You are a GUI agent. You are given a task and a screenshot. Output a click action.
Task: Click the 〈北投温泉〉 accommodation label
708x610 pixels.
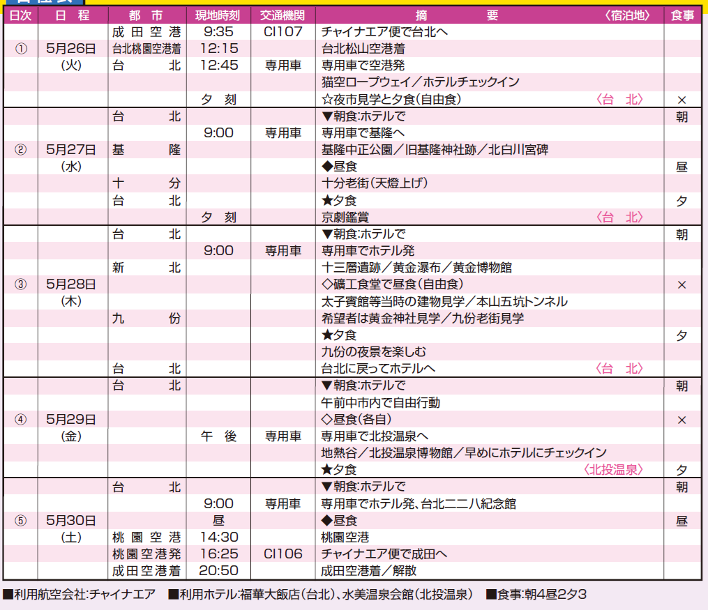click(613, 470)
